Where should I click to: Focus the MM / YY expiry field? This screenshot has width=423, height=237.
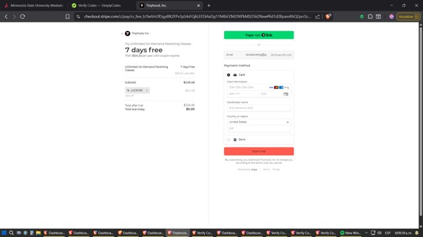(243, 94)
